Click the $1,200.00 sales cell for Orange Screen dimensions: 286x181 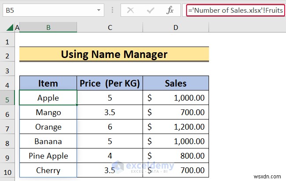[176, 127]
